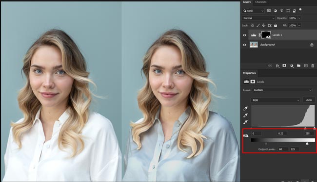Hide the Background layer
The width and height of the screenshot is (317, 182).
[245, 45]
